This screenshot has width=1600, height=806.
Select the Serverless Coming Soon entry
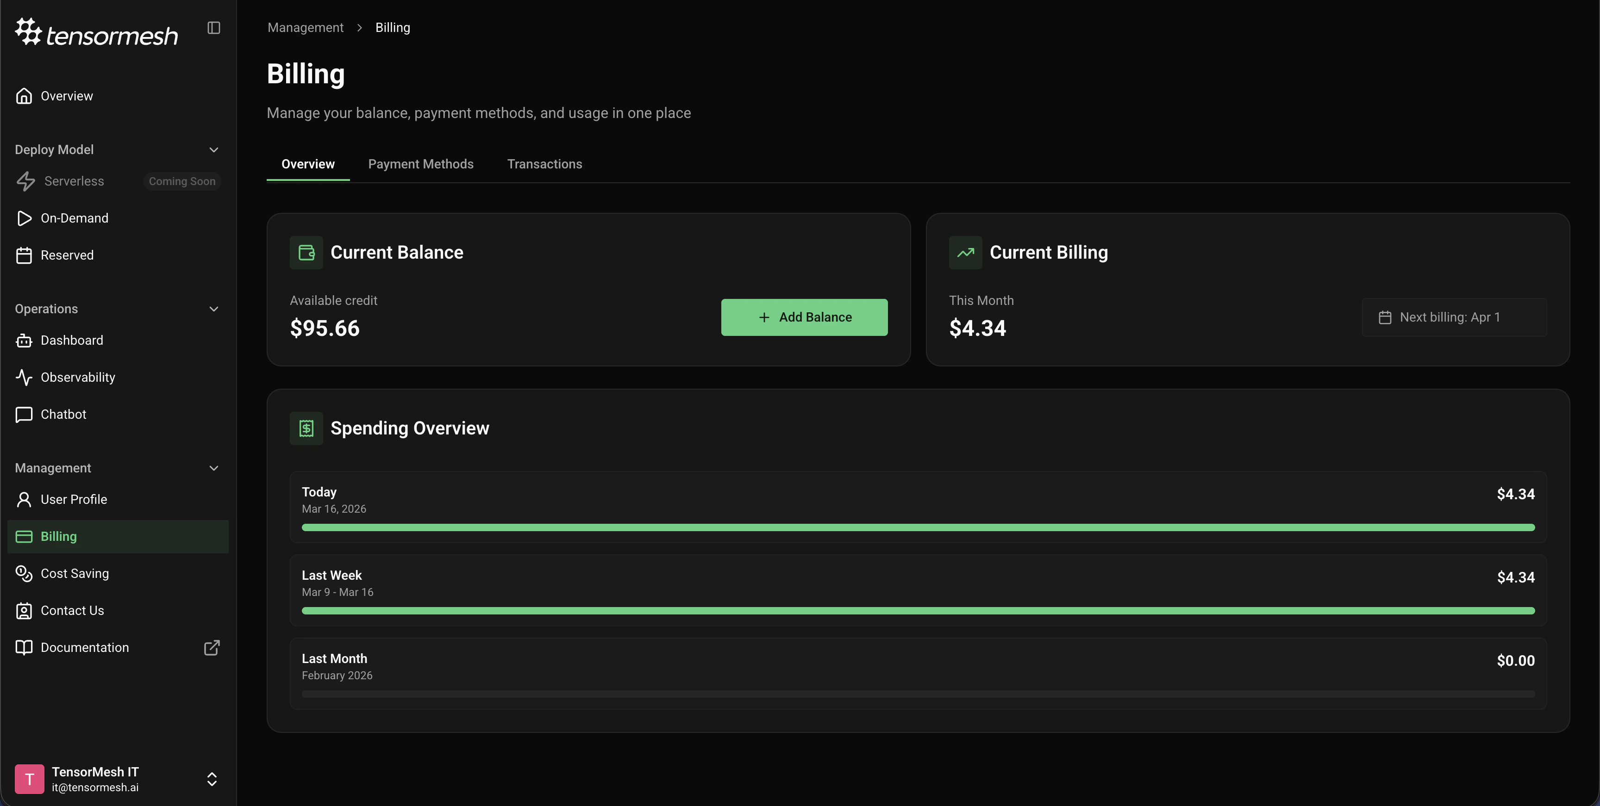click(74, 181)
